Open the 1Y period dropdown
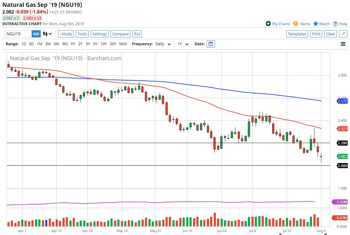Image resolution: width=350 pixels, height=235 pixels. 183,44
